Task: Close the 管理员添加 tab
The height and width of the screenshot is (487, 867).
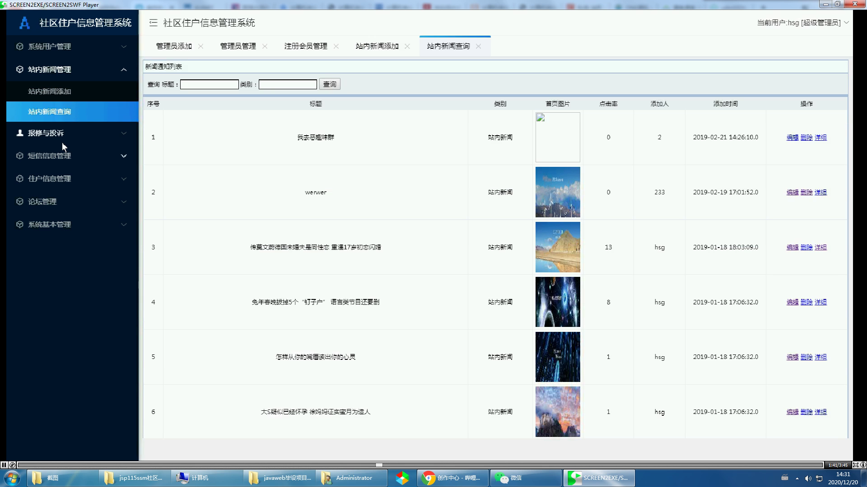Action: [x=200, y=46]
